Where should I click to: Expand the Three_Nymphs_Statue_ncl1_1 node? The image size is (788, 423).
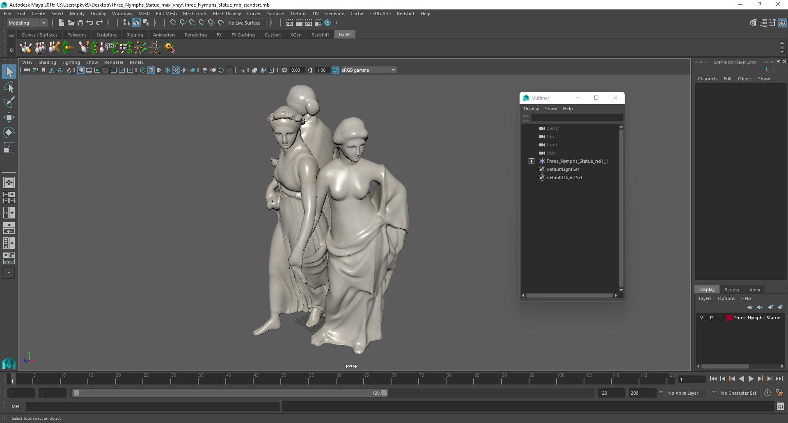coord(531,161)
